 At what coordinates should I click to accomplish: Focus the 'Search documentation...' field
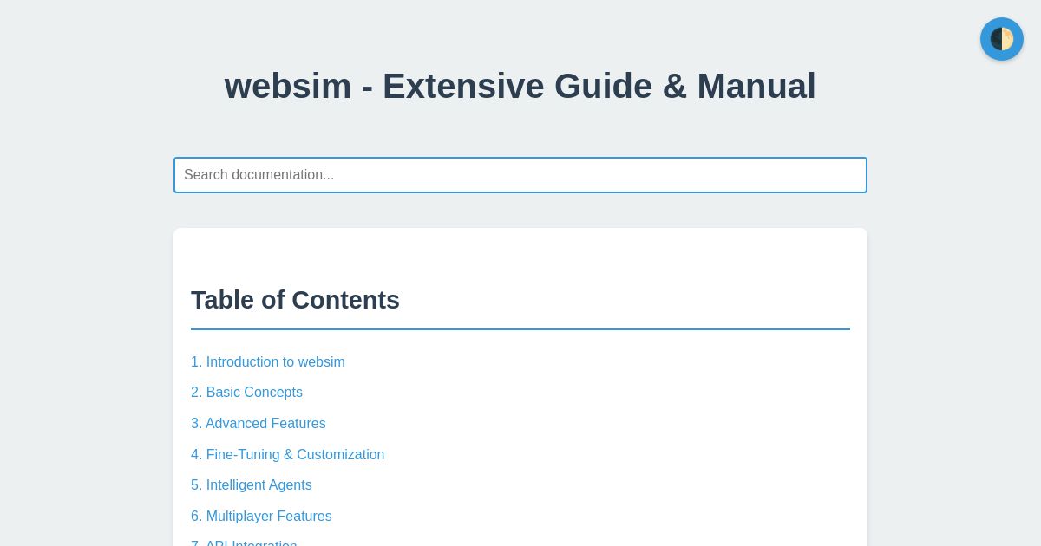520,175
